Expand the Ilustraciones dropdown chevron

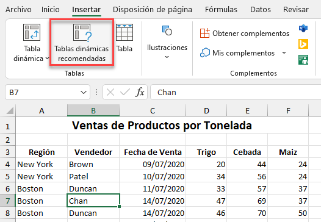coord(167,57)
